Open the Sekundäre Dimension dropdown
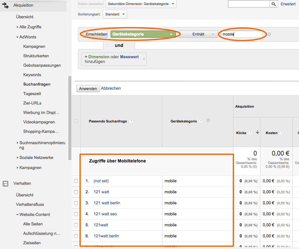The image size is (299, 249). coord(141,4)
